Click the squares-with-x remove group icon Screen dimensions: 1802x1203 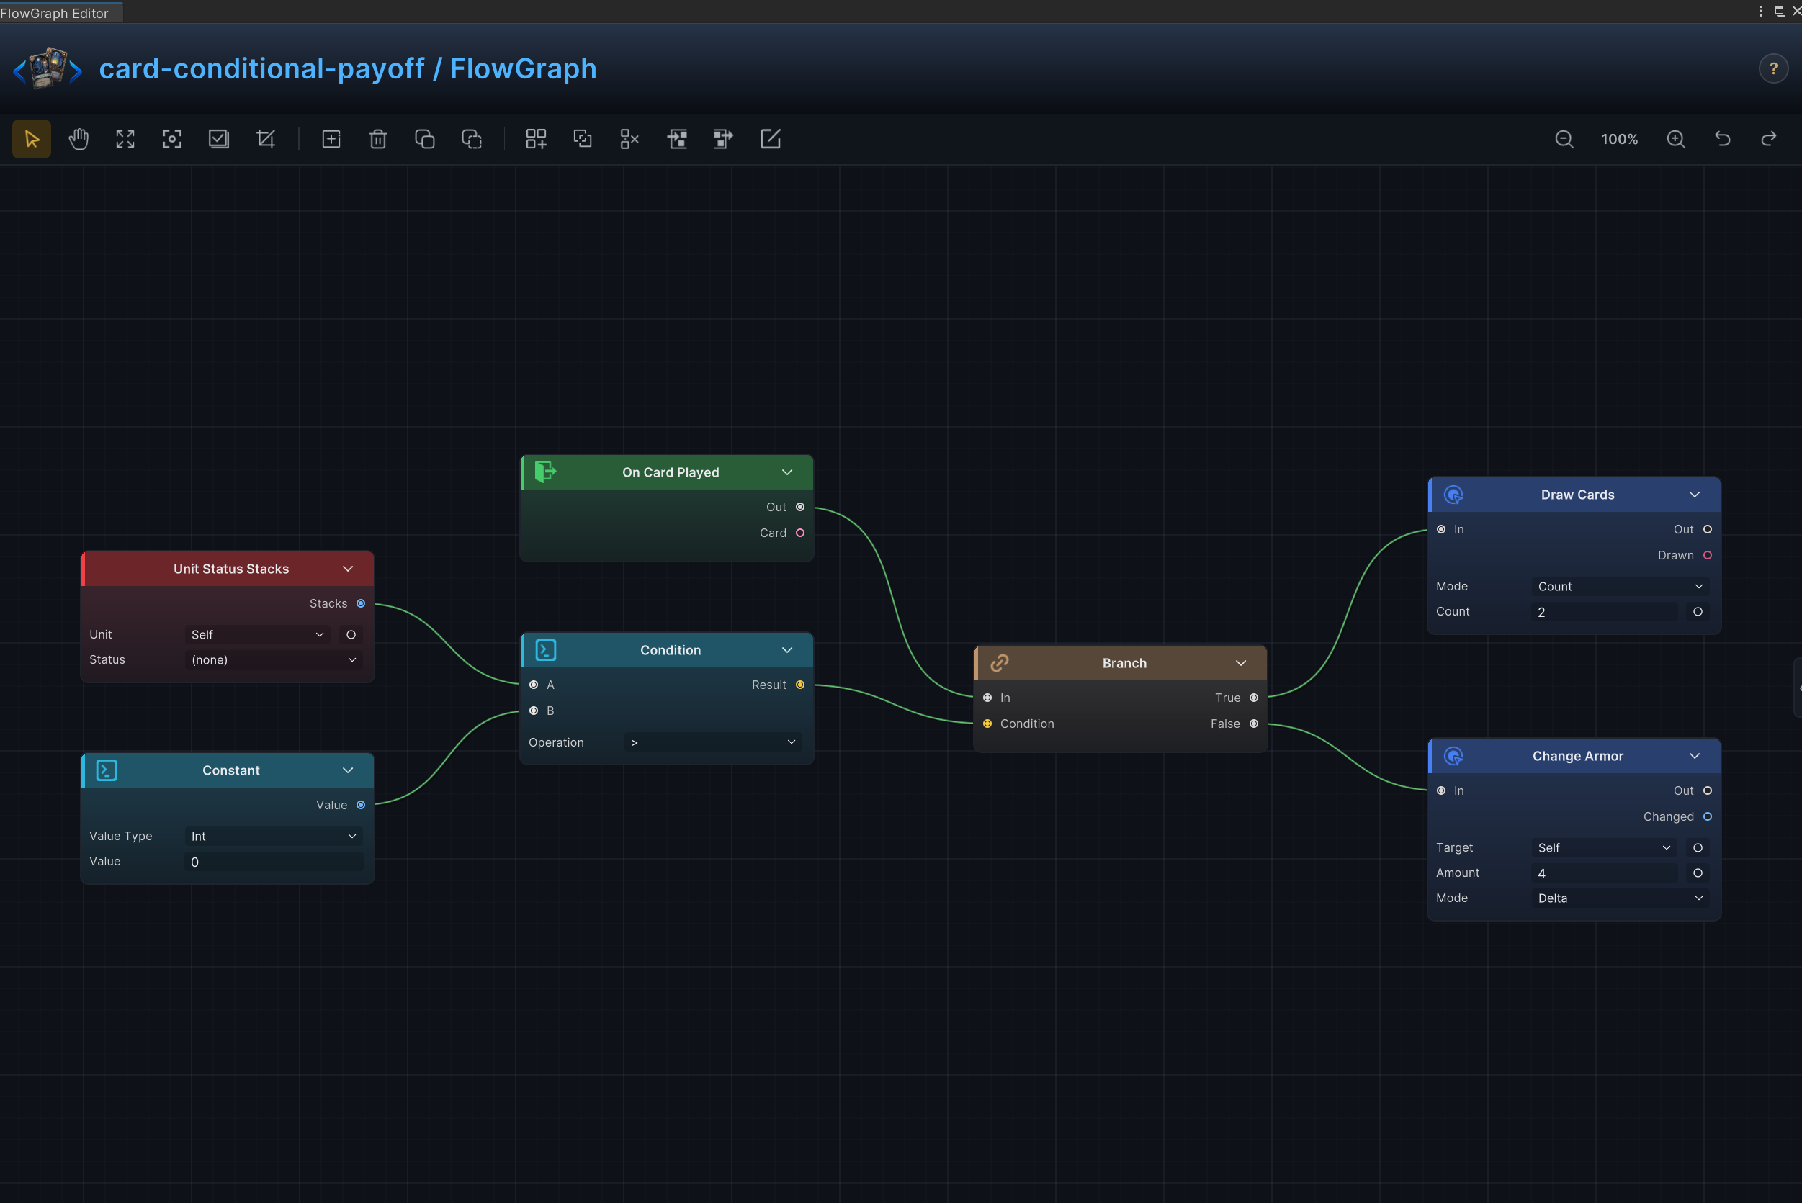tap(629, 139)
